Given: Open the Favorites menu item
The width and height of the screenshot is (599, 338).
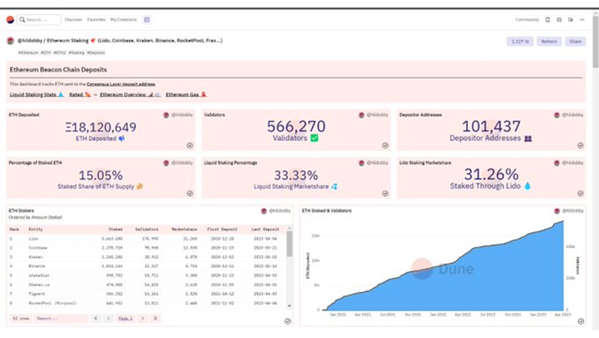Looking at the screenshot, I should [96, 19].
